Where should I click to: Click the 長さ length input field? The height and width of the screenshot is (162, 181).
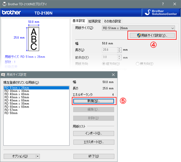[110, 50]
